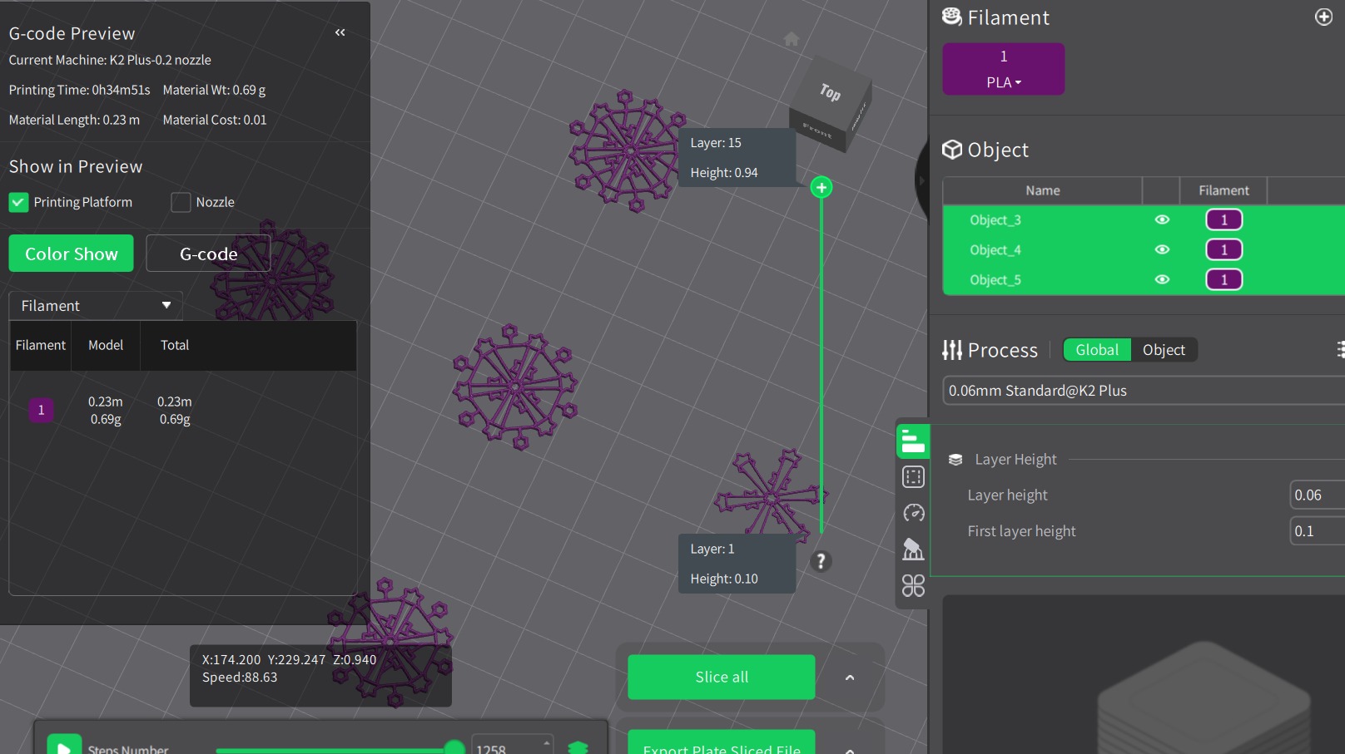This screenshot has width=1345, height=754.
Task: Click the First layer height value field
Action: click(1318, 530)
